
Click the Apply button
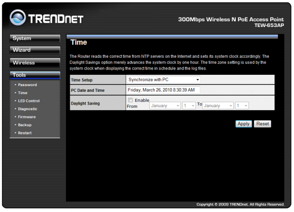click(244, 124)
